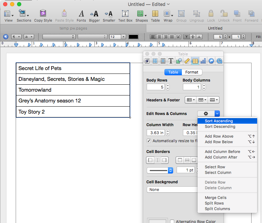Align text left in format bar
This screenshot has width=262, height=223.
coord(153,37)
